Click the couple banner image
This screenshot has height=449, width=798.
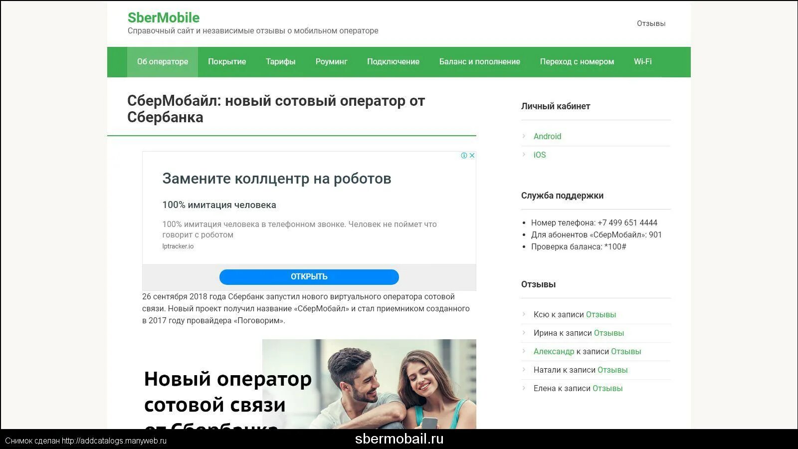click(309, 384)
